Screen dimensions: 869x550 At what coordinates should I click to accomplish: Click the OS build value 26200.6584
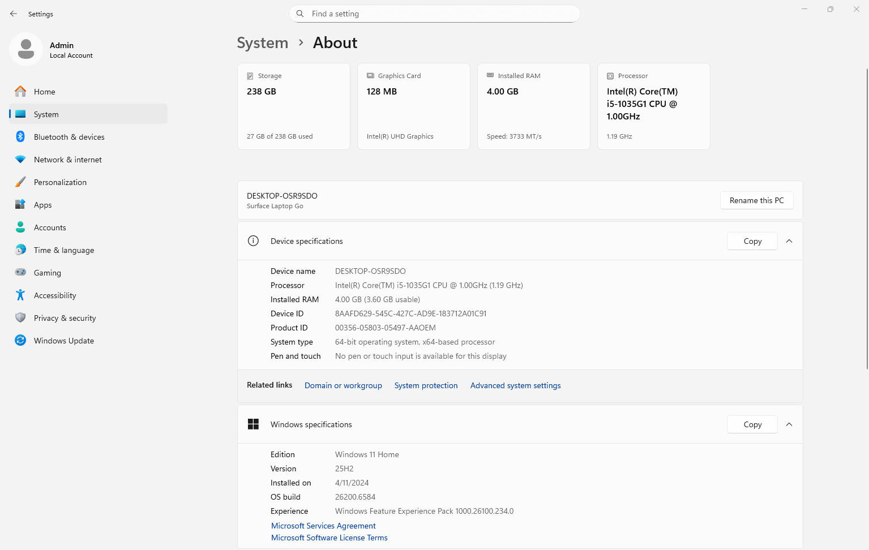[355, 497]
